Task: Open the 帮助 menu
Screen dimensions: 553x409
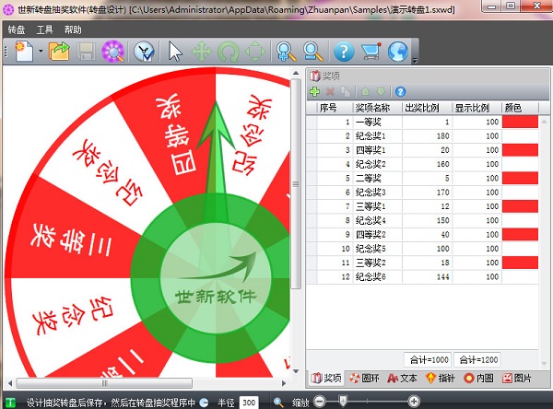Action: pyautogui.click(x=73, y=30)
